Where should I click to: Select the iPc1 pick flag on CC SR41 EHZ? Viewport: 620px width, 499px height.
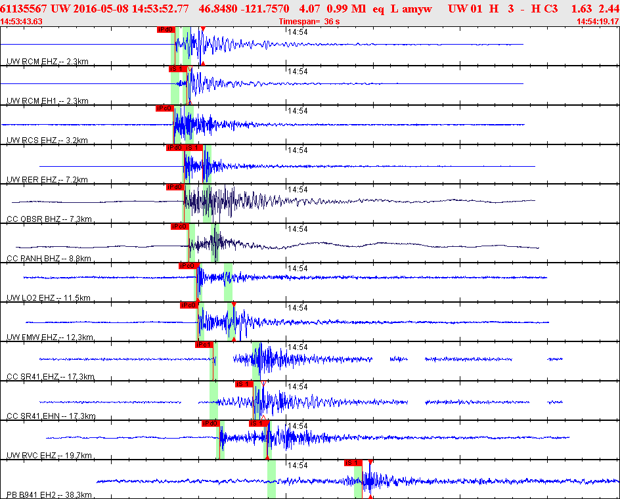[x=204, y=345]
